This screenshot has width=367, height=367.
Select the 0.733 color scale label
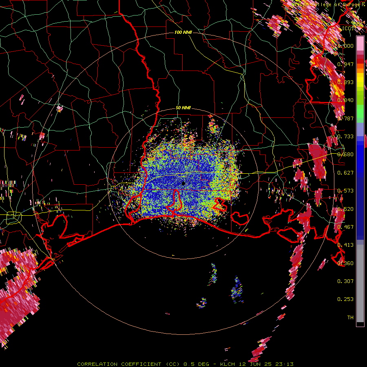345,137
